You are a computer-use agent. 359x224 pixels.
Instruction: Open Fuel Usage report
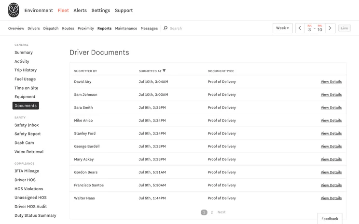(x=25, y=79)
